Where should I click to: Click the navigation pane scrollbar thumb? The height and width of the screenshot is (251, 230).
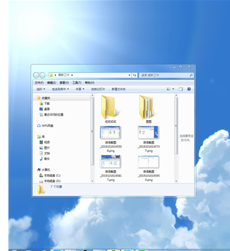(92, 131)
